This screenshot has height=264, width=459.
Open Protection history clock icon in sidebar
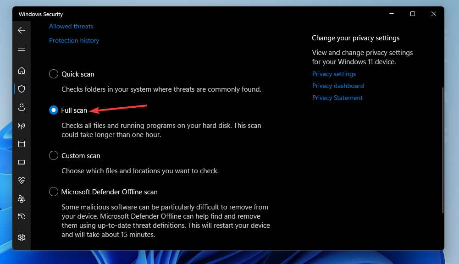pos(22,217)
